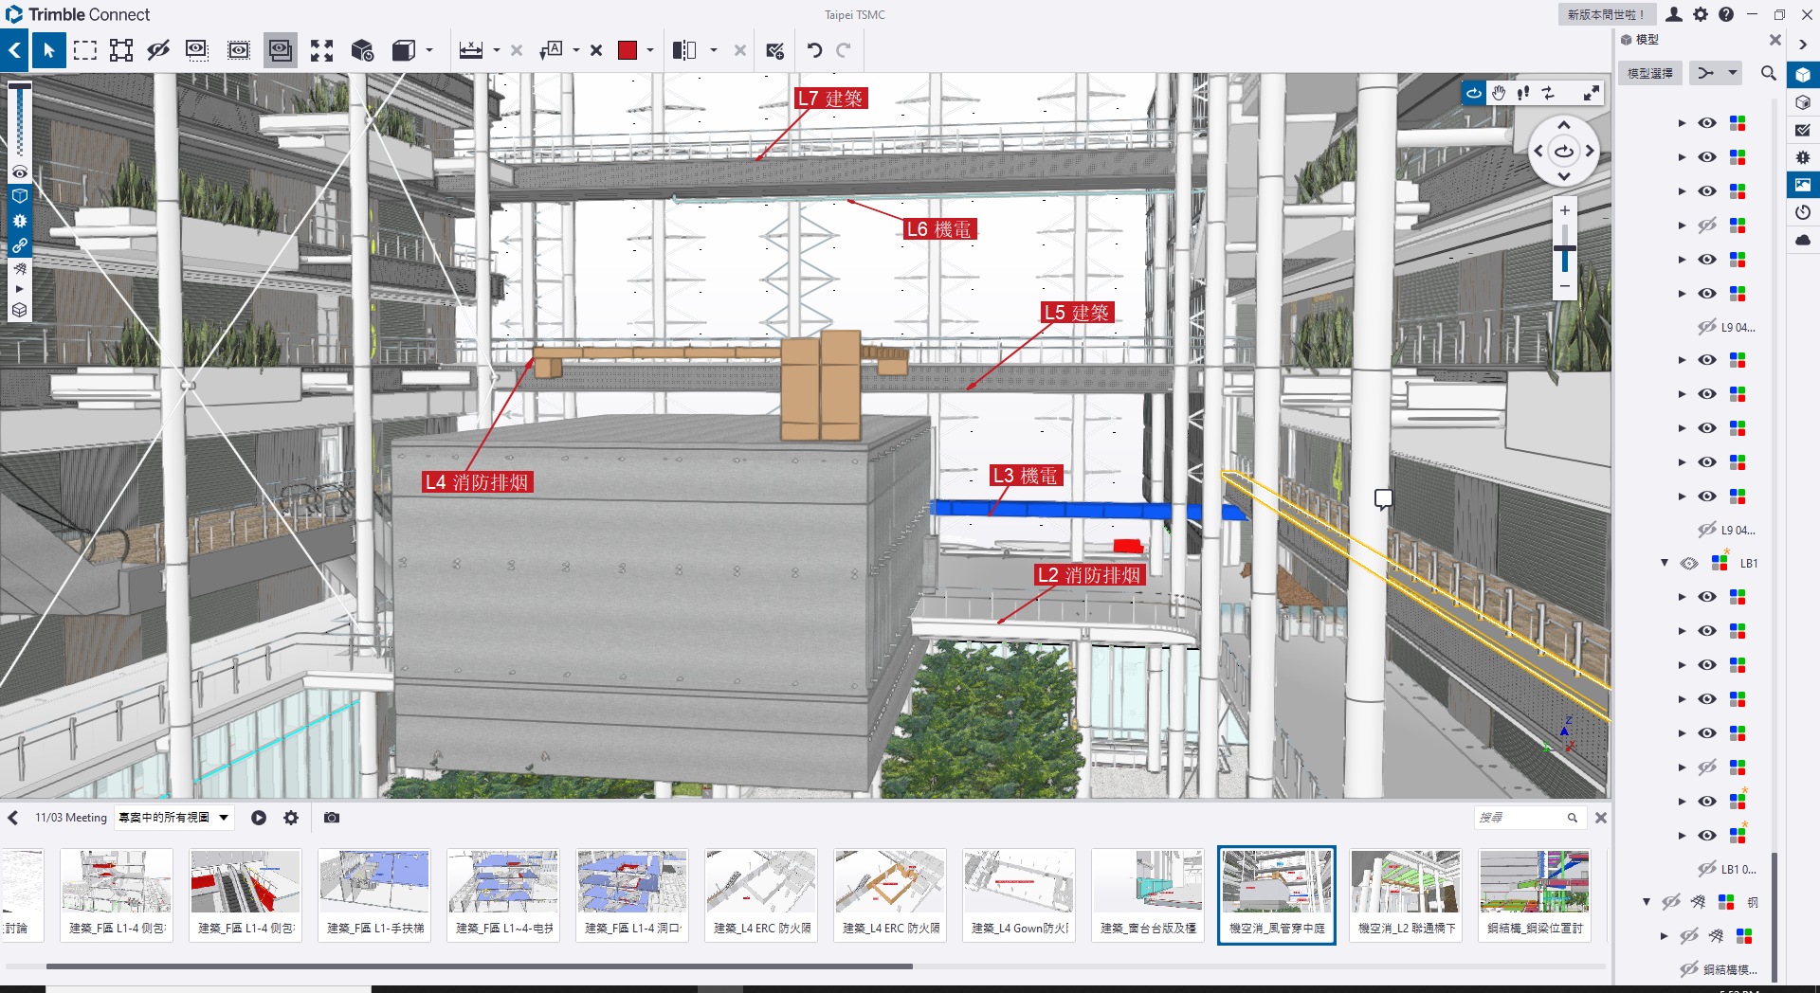Click the measure distance tool

tap(471, 50)
